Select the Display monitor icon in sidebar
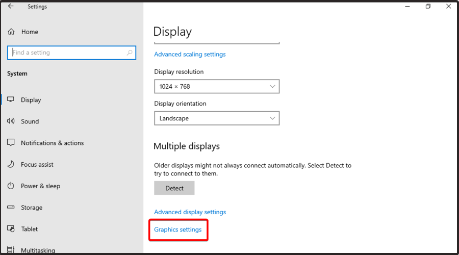 tap(11, 99)
